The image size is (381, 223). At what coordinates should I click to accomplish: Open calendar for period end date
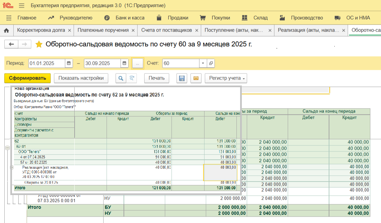pos(124,63)
